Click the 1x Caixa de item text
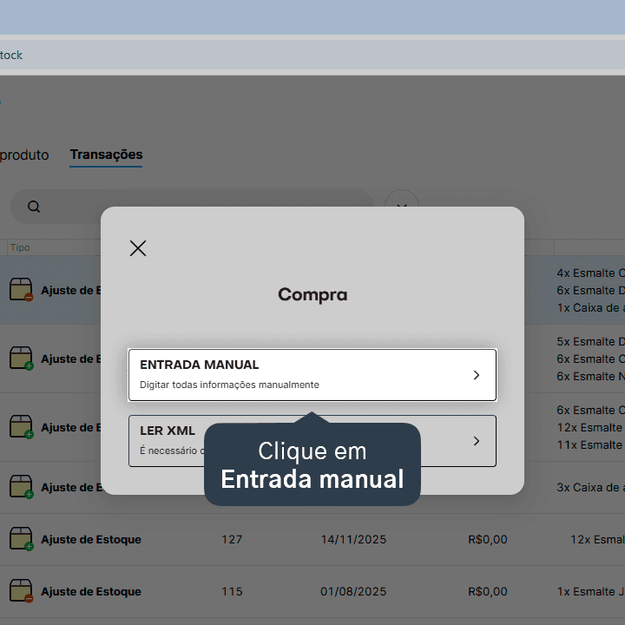 click(591, 307)
